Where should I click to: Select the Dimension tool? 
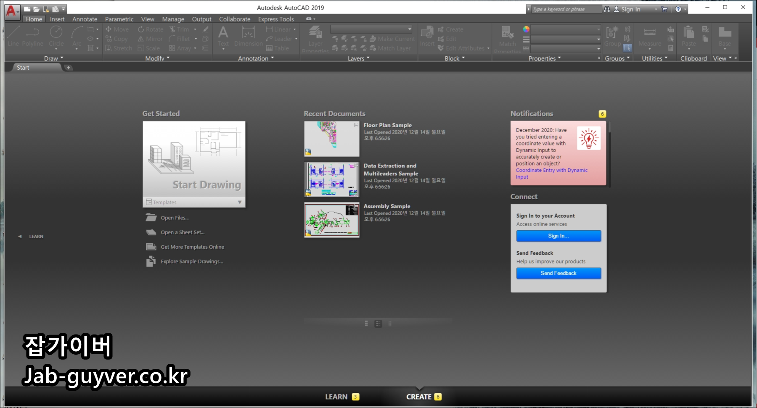pyautogui.click(x=248, y=36)
